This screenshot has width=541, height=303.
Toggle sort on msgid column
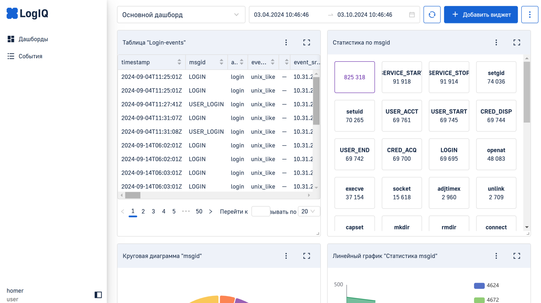pyautogui.click(x=221, y=62)
